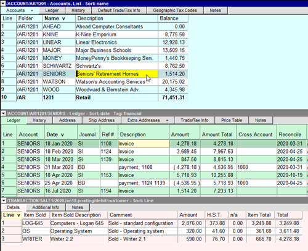Click the Item Total column header
308x251 pixels.
coord(260,215)
